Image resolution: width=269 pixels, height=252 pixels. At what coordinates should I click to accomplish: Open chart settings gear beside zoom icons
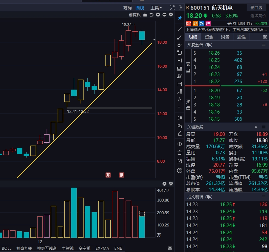pyautogui.click(x=171, y=15)
